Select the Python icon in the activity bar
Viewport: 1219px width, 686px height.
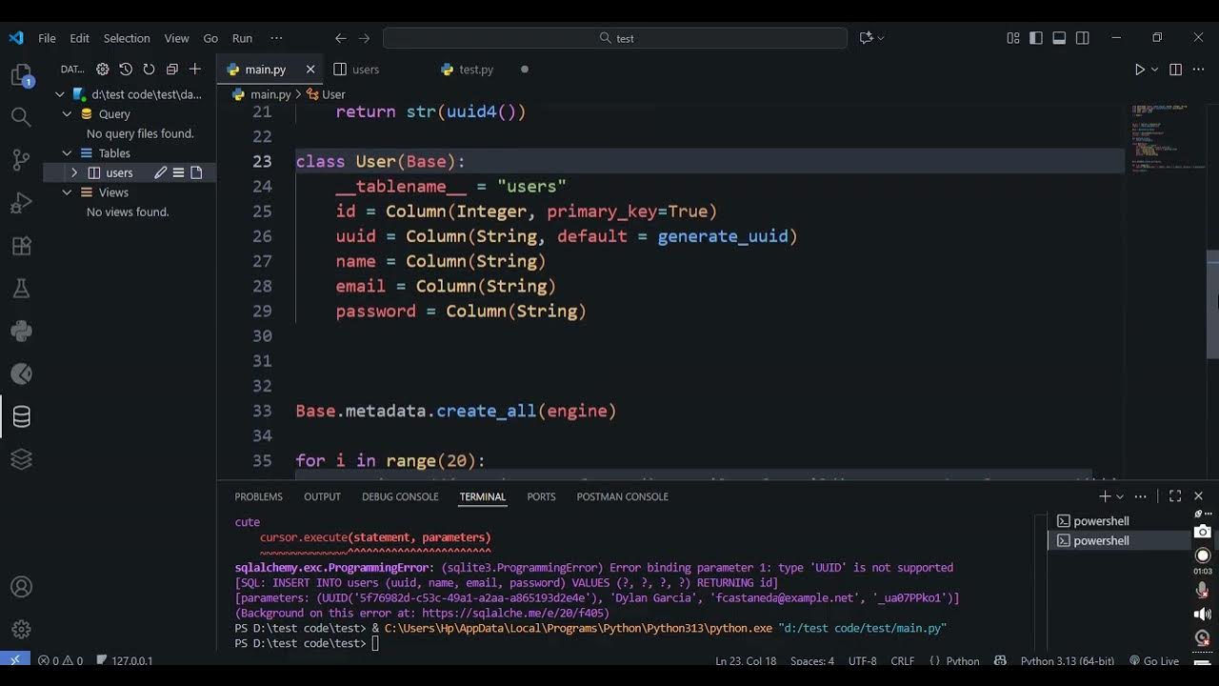[21, 331]
